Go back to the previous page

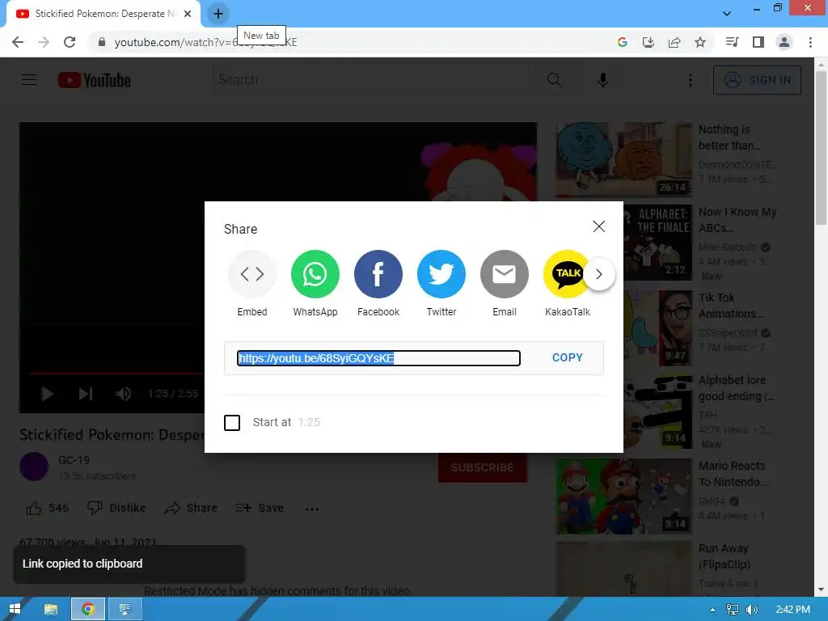click(18, 42)
